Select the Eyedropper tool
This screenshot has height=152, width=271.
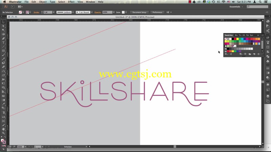[x=3, y=104]
